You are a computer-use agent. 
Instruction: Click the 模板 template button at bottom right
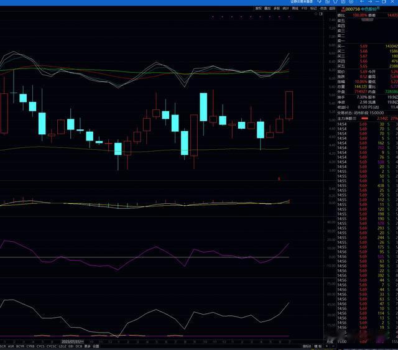coord(318,346)
